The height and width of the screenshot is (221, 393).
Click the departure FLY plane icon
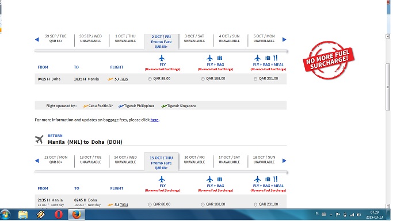pos(162,58)
